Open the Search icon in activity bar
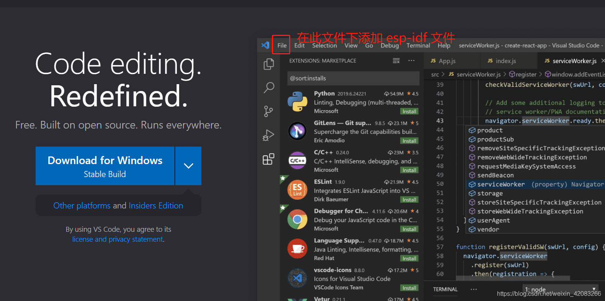Viewport: 605px width, 301px height. point(269,88)
